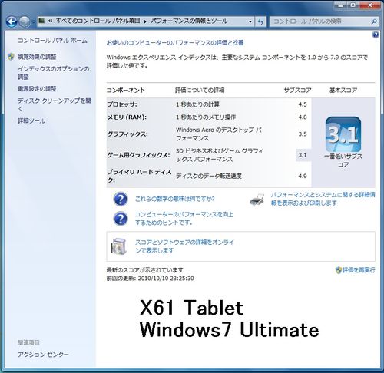Click 基本スコア column header
Screen dimensions: 384x373
point(343,90)
